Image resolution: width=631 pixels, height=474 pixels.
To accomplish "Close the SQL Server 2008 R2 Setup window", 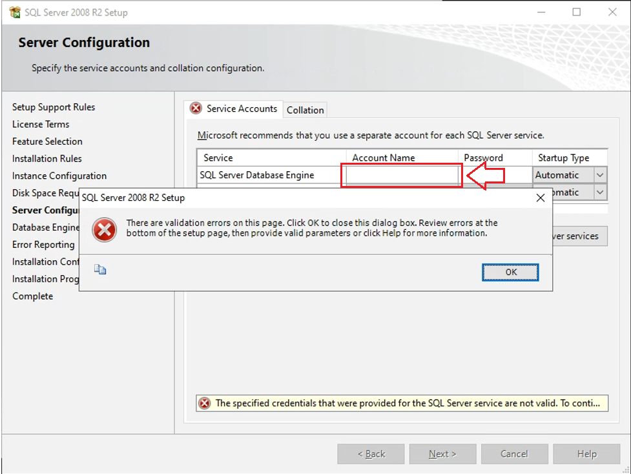I will 612,12.
